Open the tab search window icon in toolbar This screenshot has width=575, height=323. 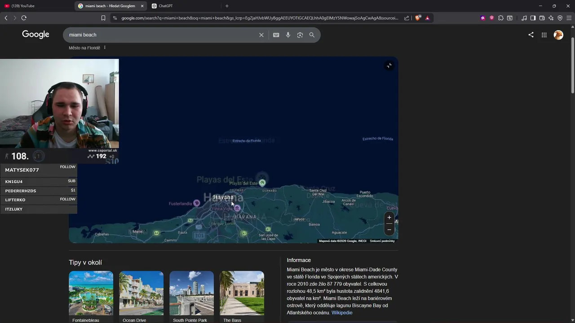510,18
